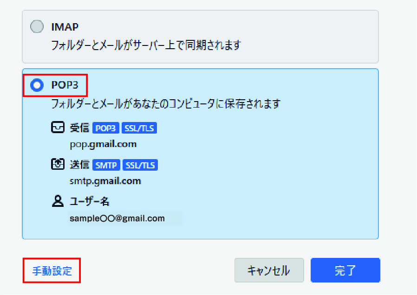Click the user name person icon
This screenshot has width=417, height=295.
point(57,201)
